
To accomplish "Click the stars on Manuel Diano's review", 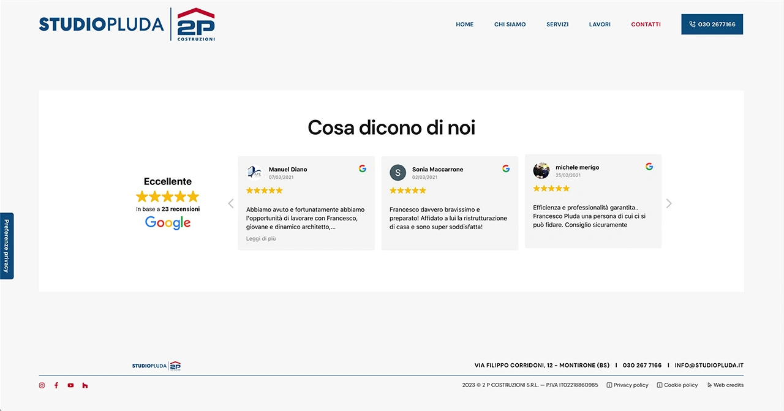I will 265,190.
